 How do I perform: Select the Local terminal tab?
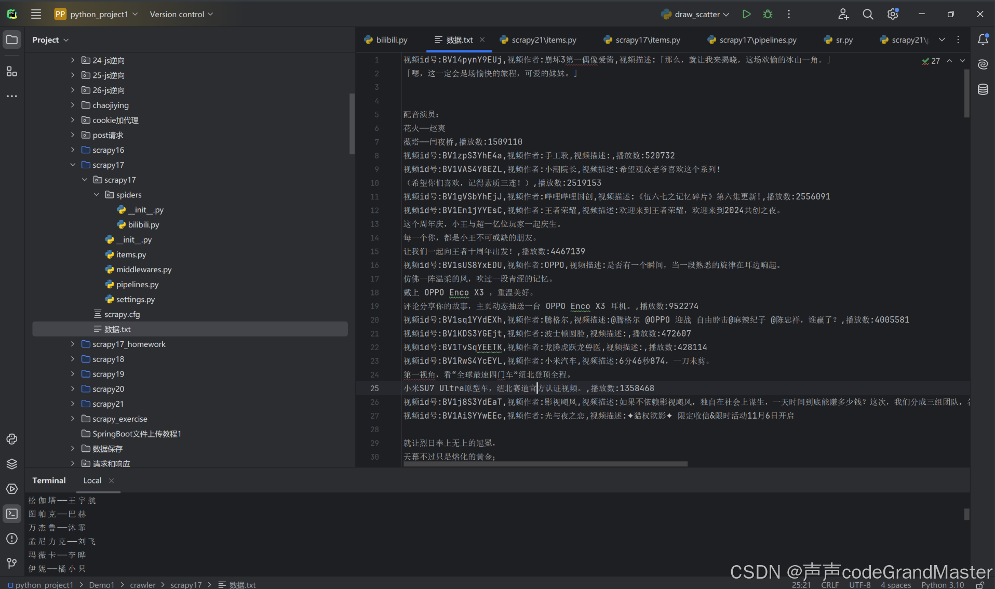(x=92, y=480)
